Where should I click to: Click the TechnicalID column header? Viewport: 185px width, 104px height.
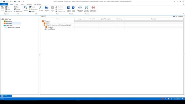click(x=92, y=19)
